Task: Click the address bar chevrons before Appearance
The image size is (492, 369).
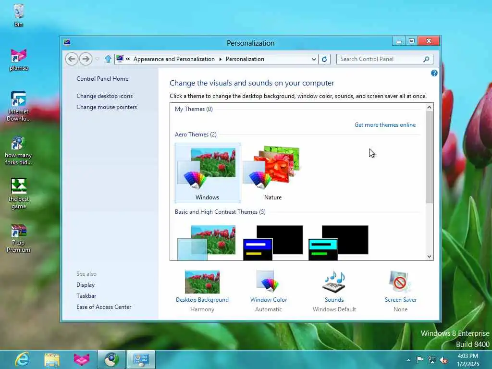Action: tap(128, 59)
